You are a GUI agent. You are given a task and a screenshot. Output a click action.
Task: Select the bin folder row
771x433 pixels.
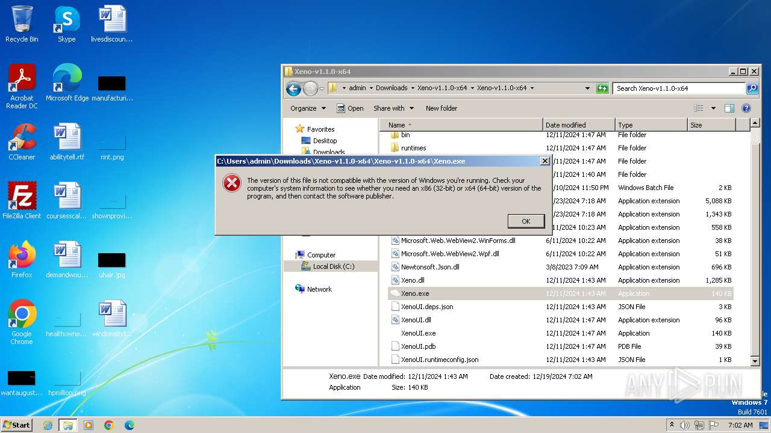pos(405,135)
